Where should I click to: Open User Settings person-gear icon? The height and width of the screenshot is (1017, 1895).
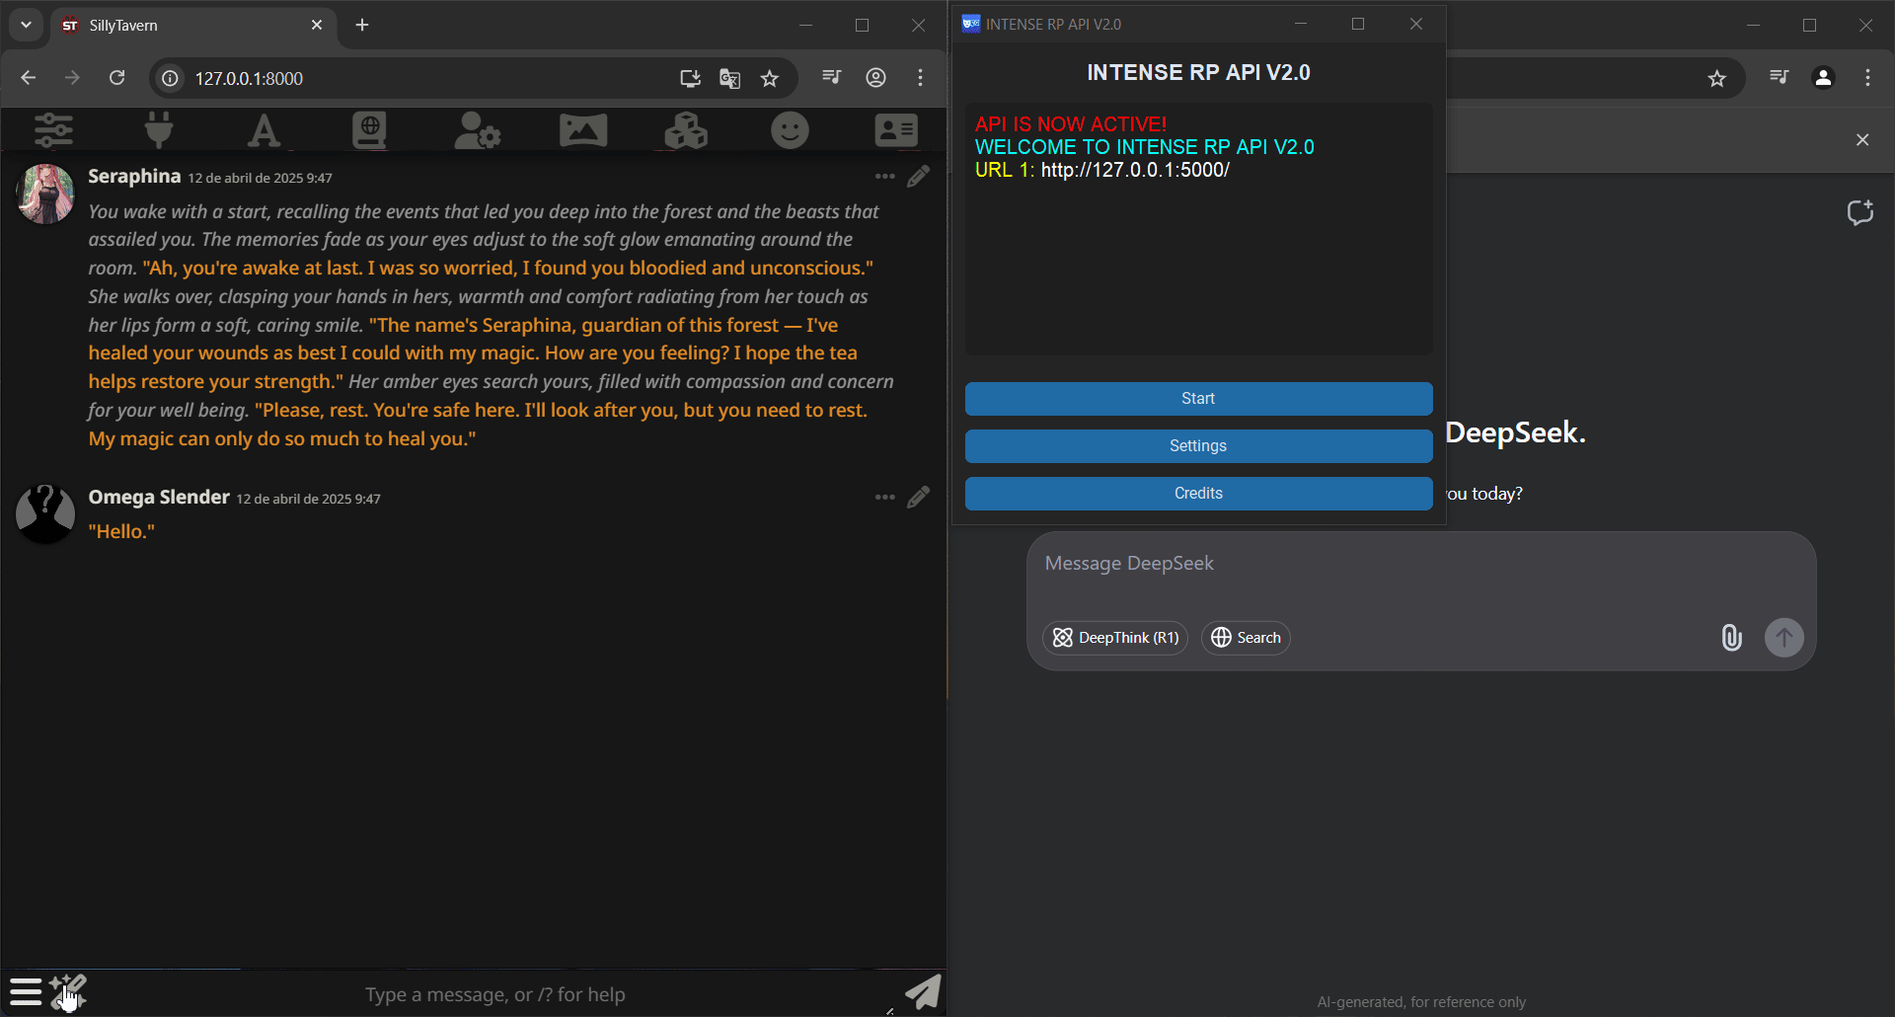(478, 130)
